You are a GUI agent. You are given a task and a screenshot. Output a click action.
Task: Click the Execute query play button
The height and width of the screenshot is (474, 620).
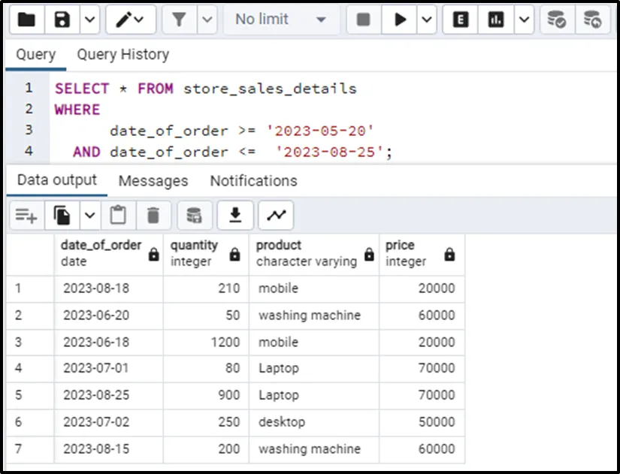pyautogui.click(x=399, y=20)
